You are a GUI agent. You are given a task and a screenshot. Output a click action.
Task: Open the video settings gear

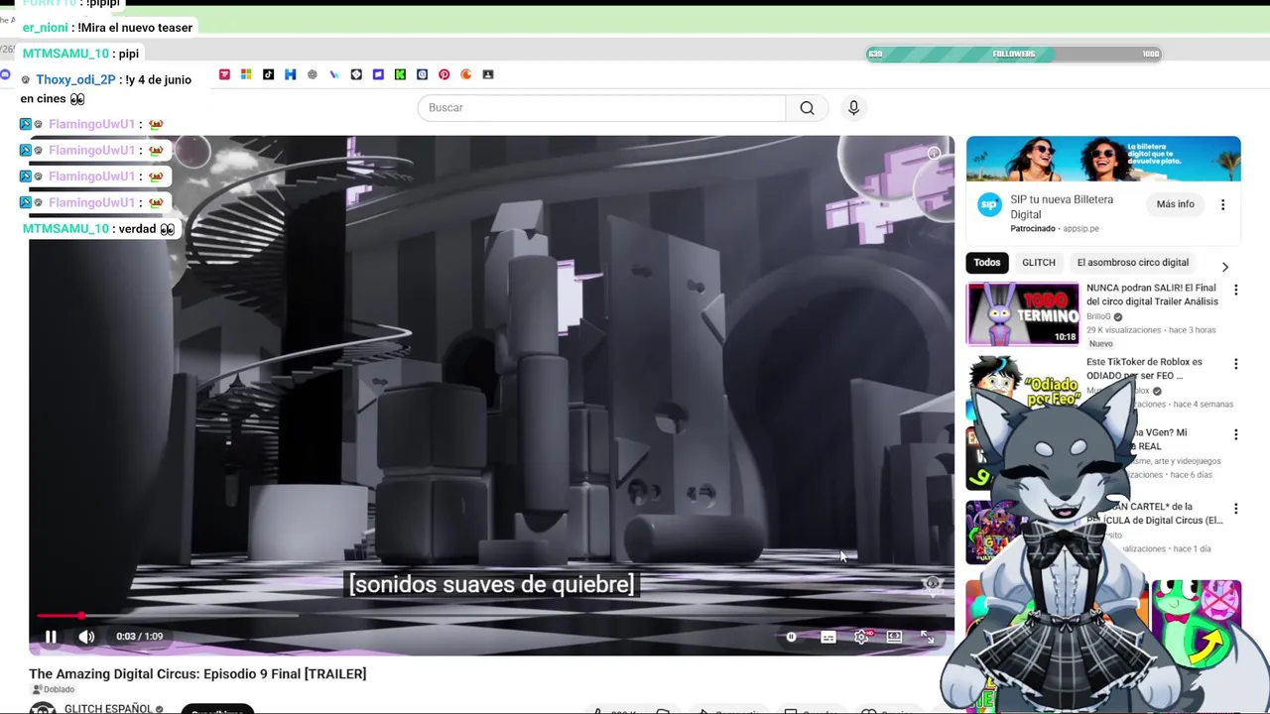861,637
